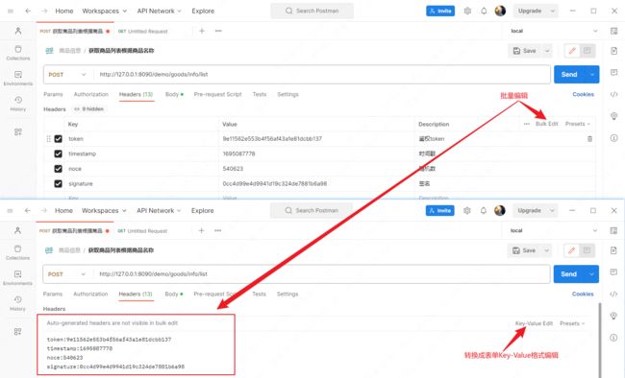
Task: Open History sidebar in the key-value table window
Action: coord(18,104)
